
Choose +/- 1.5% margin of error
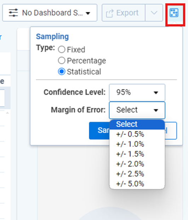coord(137,154)
